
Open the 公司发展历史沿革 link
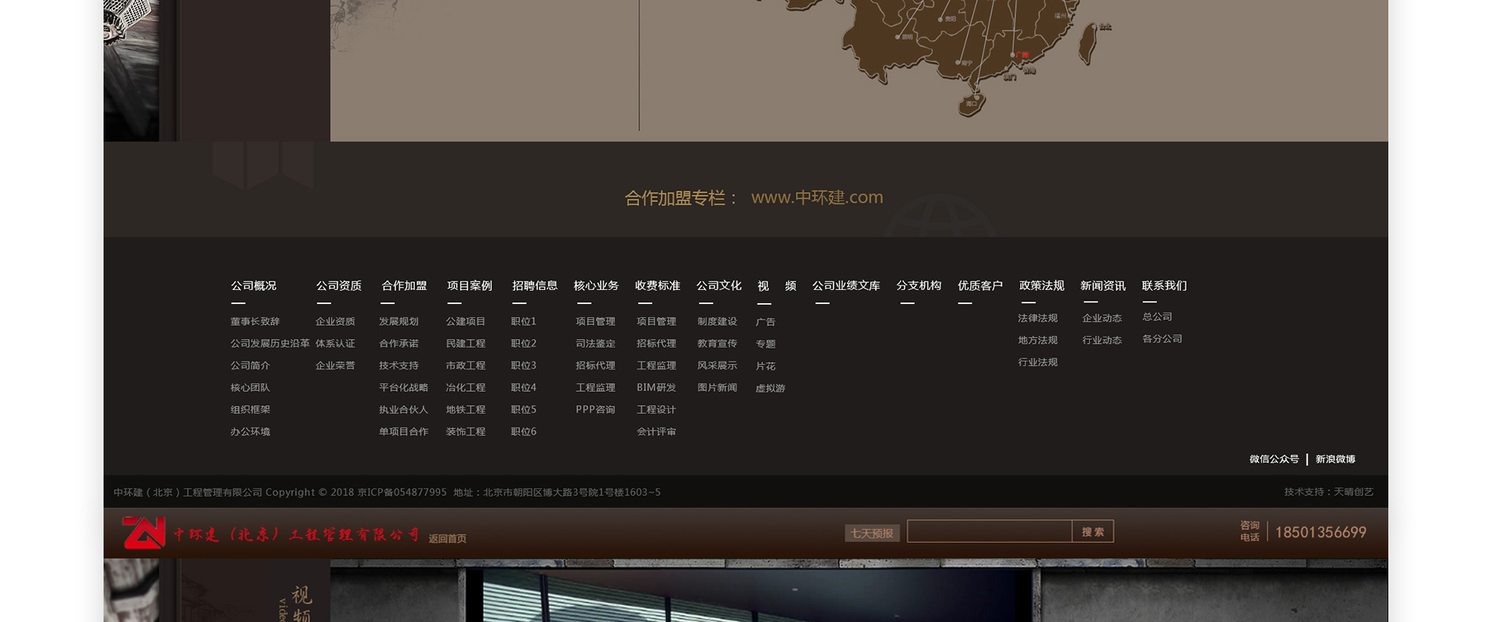click(x=269, y=344)
